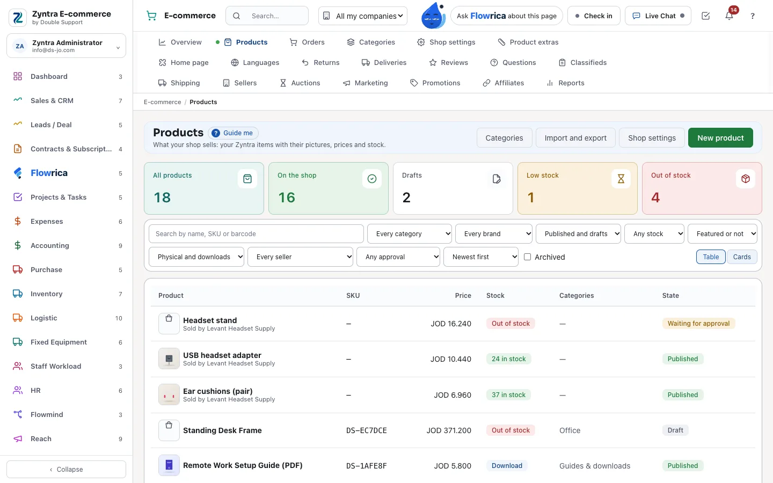The image size is (773, 483).
Task: Open the Promotions tab
Action: click(435, 83)
